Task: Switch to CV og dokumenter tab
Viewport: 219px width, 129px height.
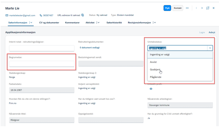Action: [49, 23]
